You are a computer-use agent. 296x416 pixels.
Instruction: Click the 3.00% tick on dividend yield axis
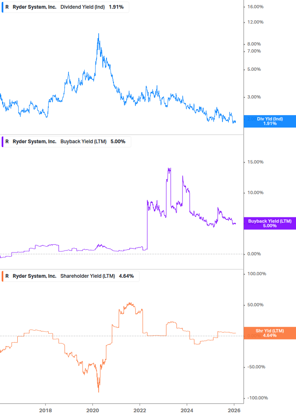click(254, 97)
